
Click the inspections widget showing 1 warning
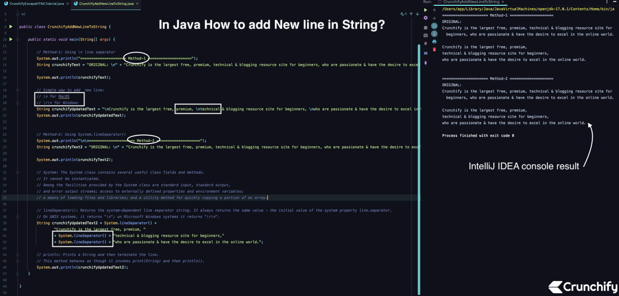pos(404,14)
